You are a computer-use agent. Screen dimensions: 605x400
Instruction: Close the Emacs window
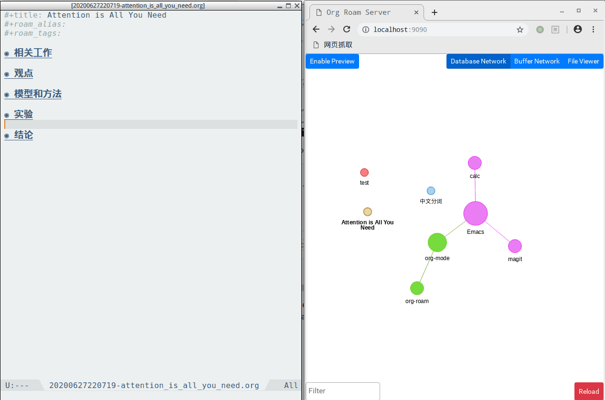click(x=297, y=6)
